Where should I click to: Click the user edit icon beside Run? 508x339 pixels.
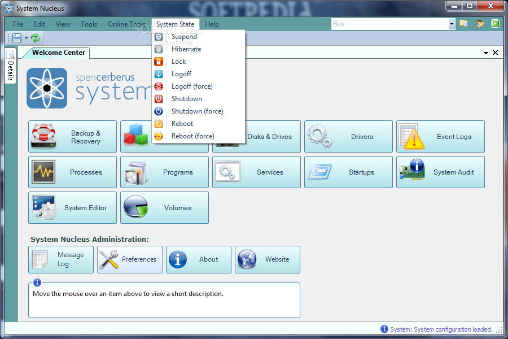[479, 24]
